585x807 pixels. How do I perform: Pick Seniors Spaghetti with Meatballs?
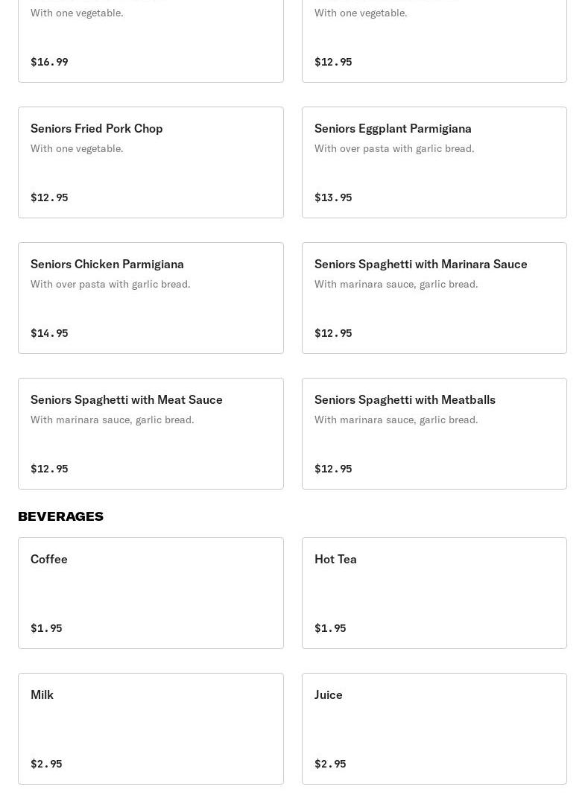coord(405,399)
